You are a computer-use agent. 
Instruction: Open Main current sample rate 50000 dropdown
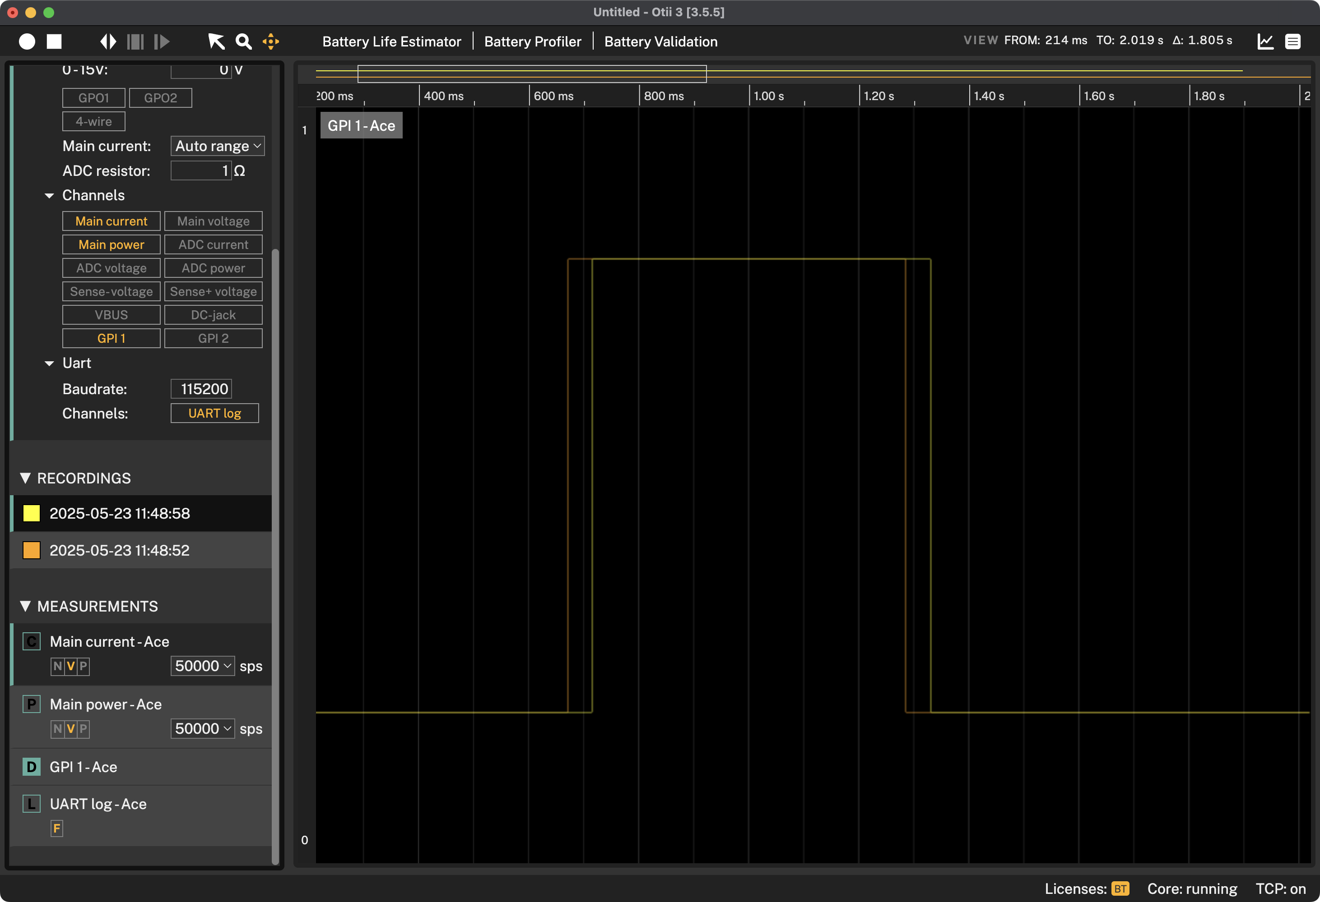click(203, 666)
